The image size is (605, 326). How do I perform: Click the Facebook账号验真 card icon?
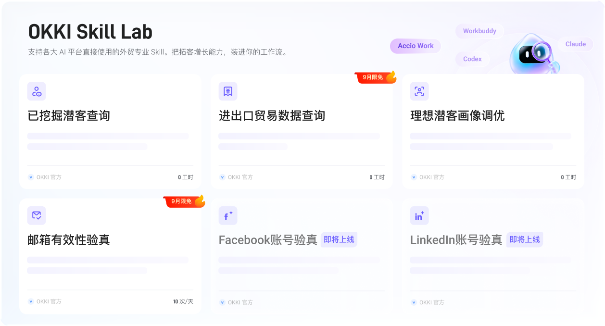point(228,216)
